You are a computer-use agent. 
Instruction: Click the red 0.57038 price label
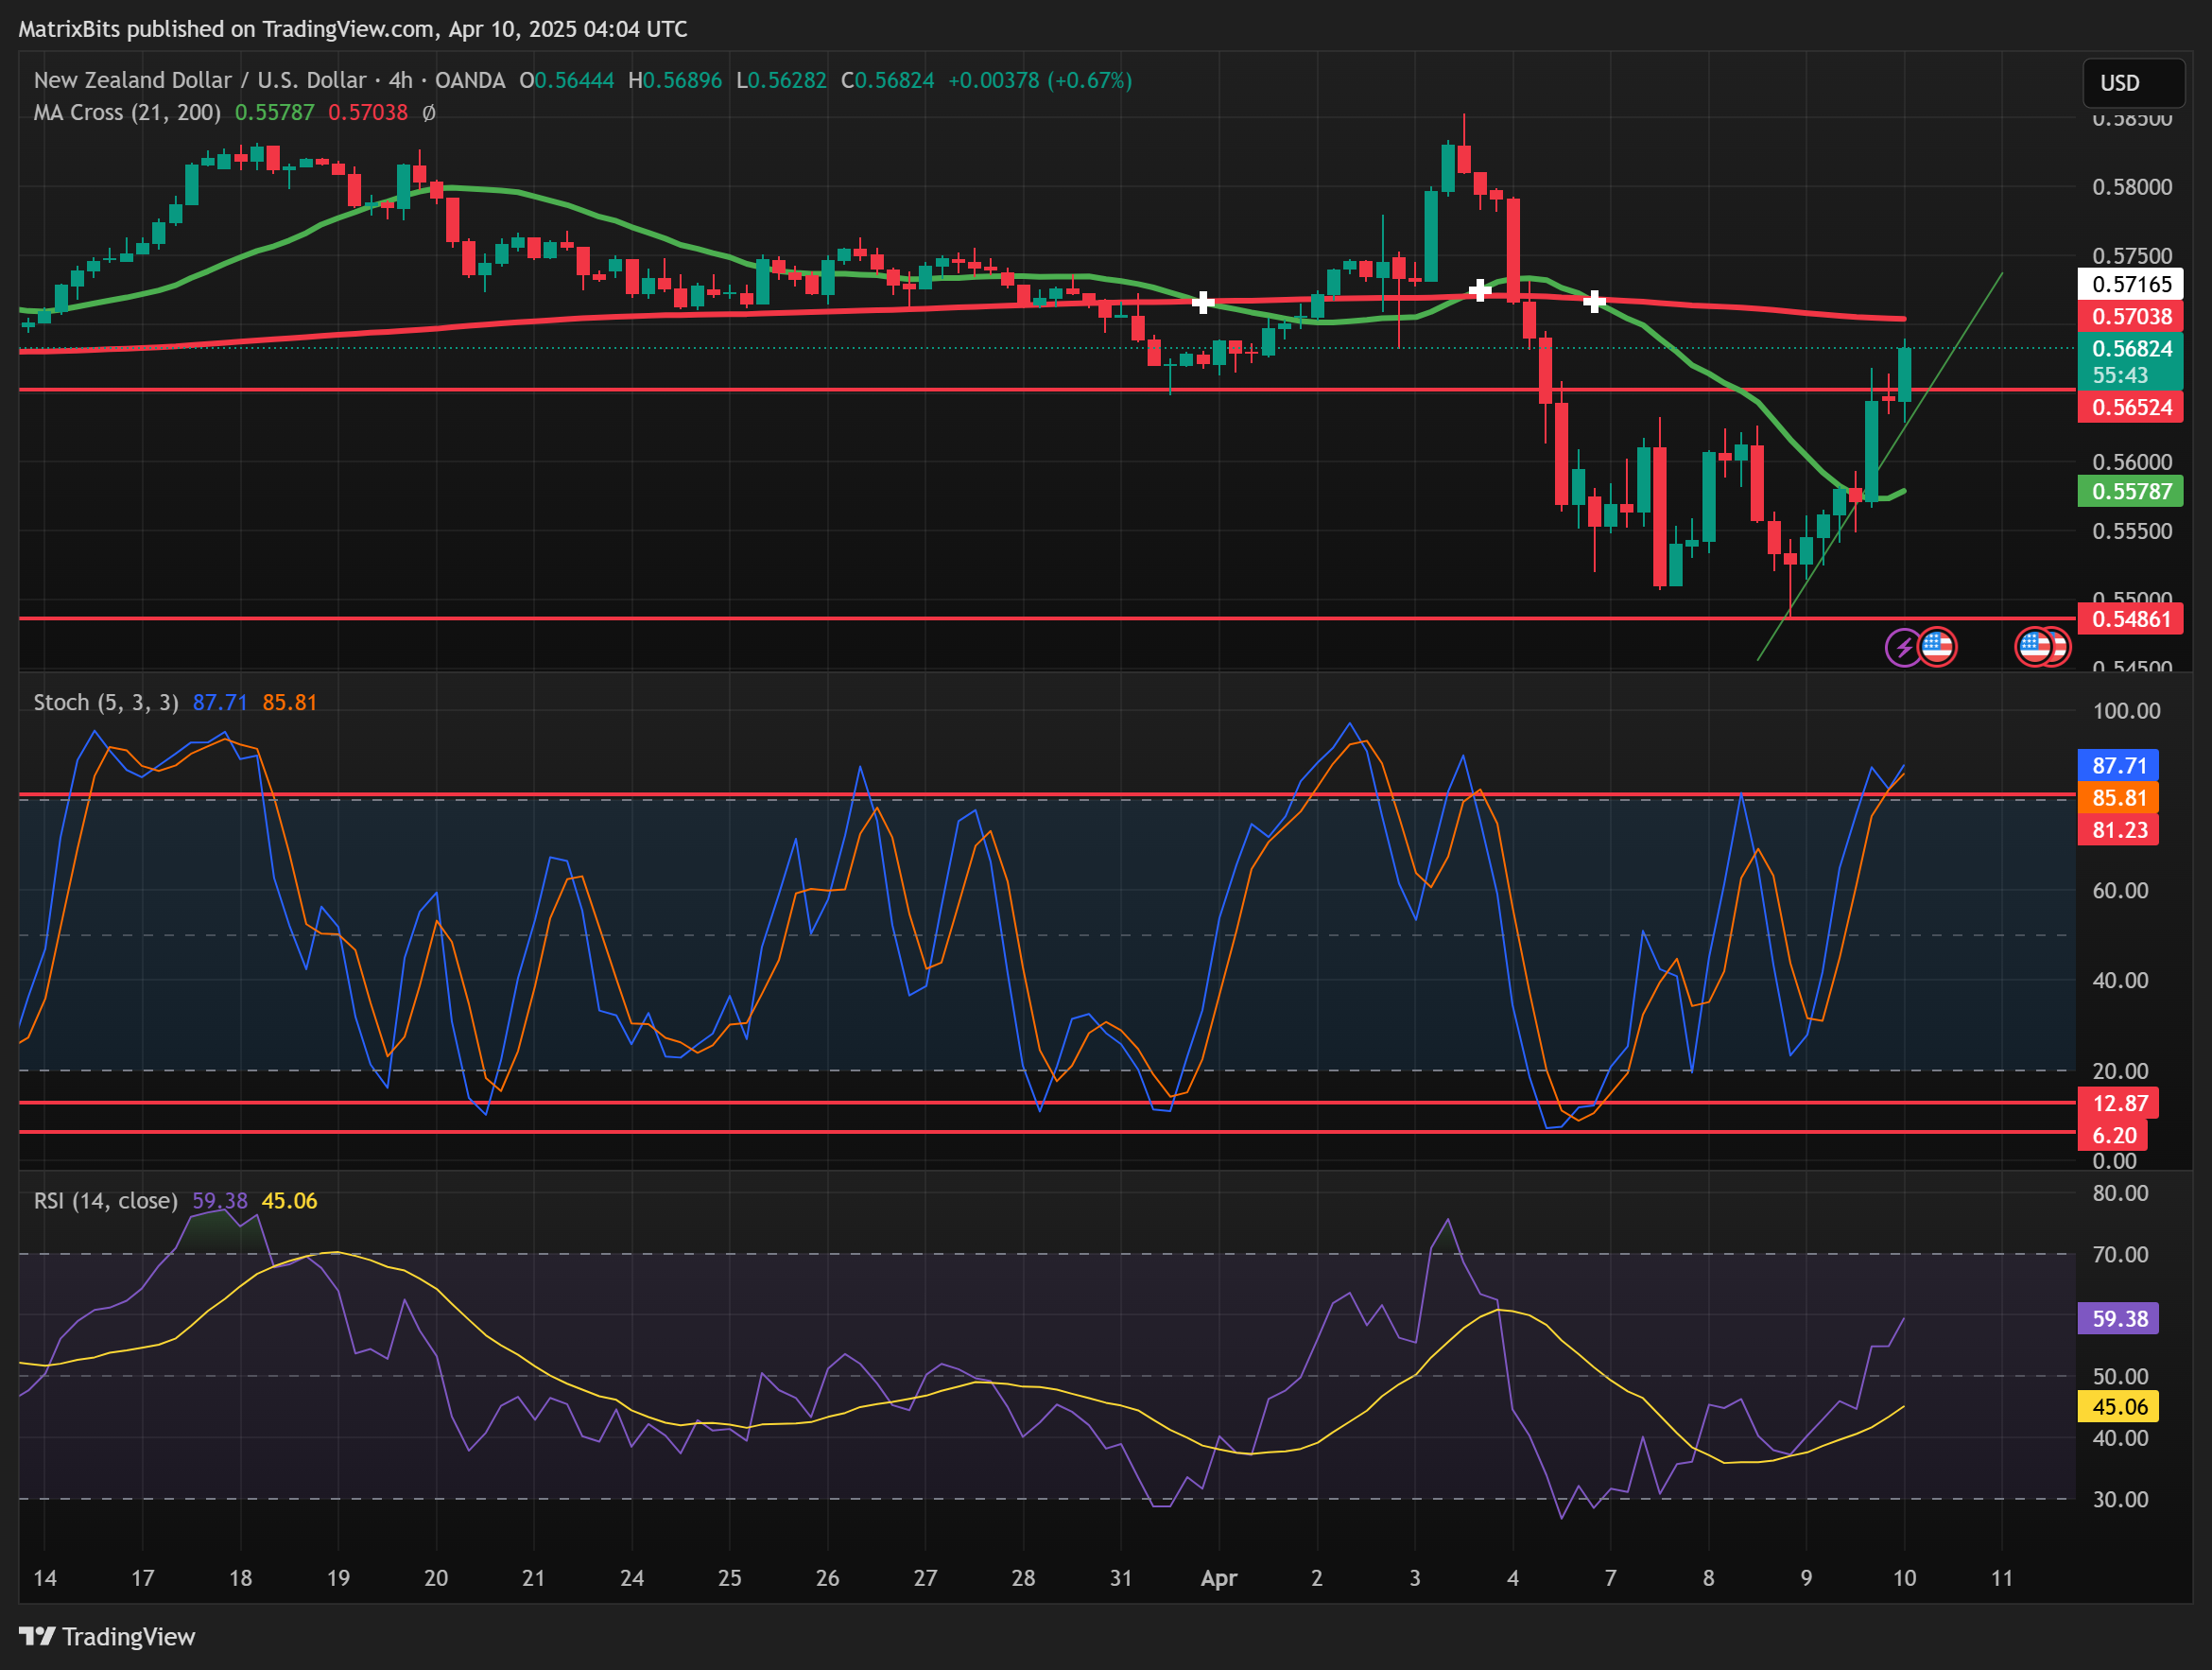pos(2131,317)
